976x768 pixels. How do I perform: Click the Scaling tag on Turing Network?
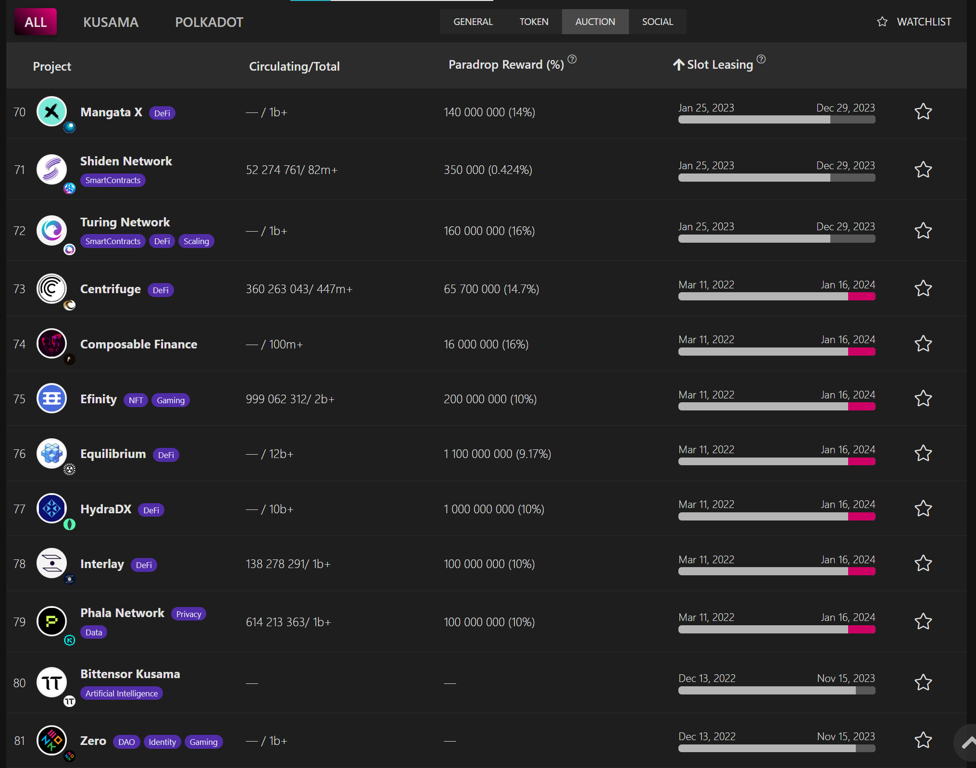(x=196, y=241)
